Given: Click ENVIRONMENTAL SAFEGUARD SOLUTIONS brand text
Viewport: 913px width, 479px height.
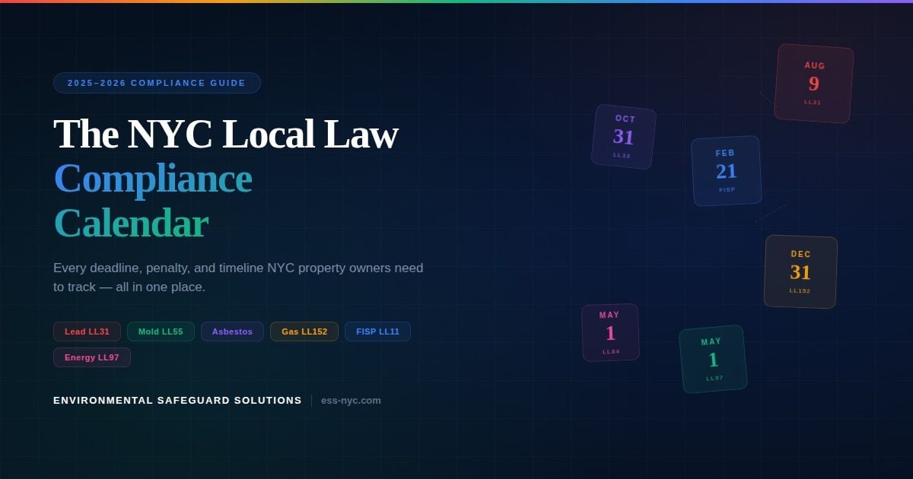Looking at the screenshot, I should click(x=177, y=400).
